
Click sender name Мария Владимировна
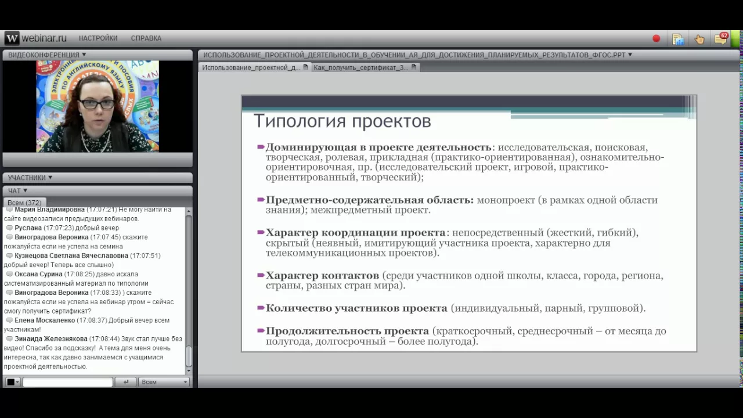(x=50, y=210)
